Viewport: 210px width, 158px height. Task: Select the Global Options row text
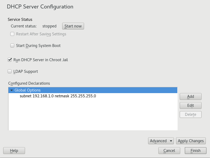point(27,90)
